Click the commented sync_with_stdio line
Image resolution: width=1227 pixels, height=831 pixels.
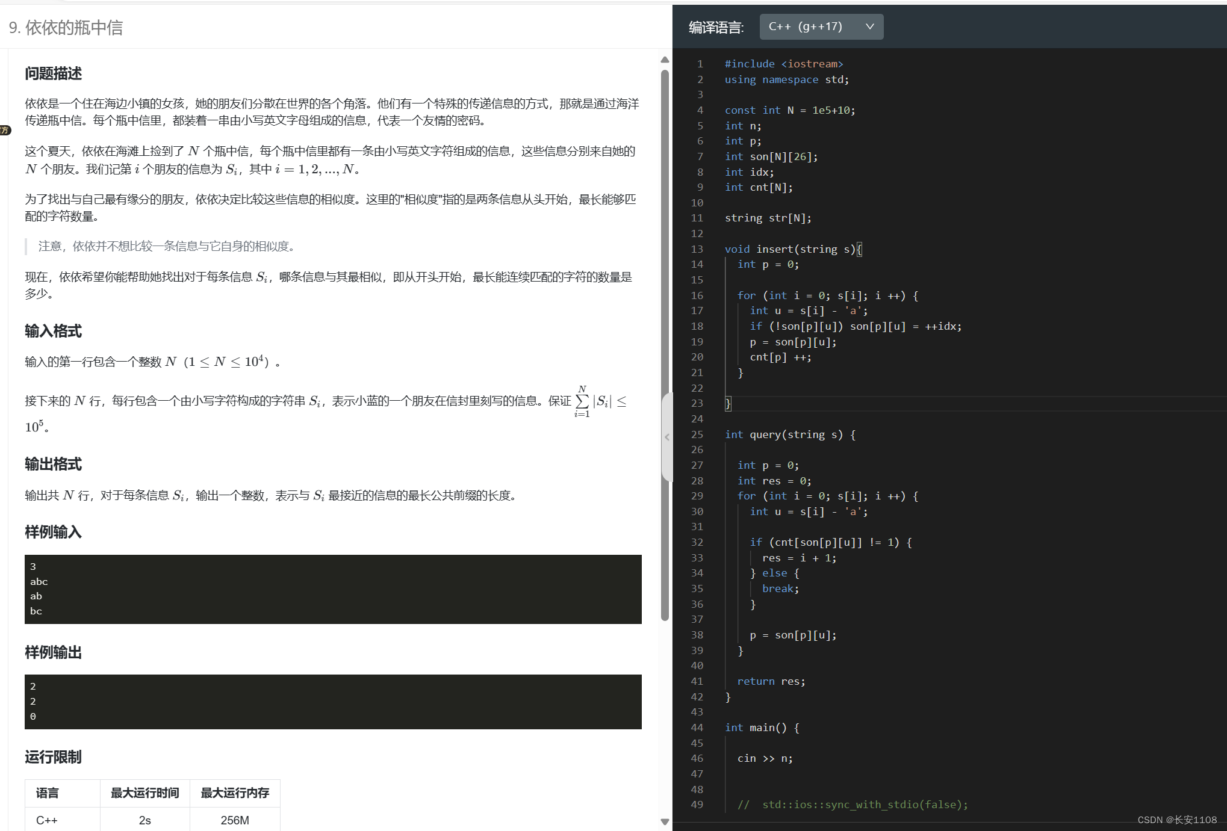pyautogui.click(x=853, y=805)
